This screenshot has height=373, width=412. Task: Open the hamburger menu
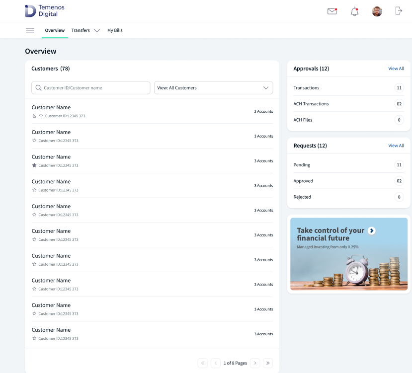(30, 30)
